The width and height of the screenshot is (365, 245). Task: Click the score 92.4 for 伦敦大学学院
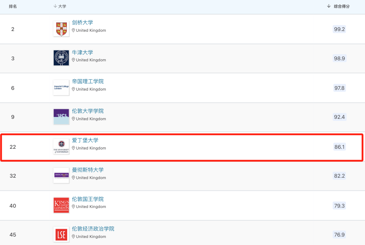[340, 117]
